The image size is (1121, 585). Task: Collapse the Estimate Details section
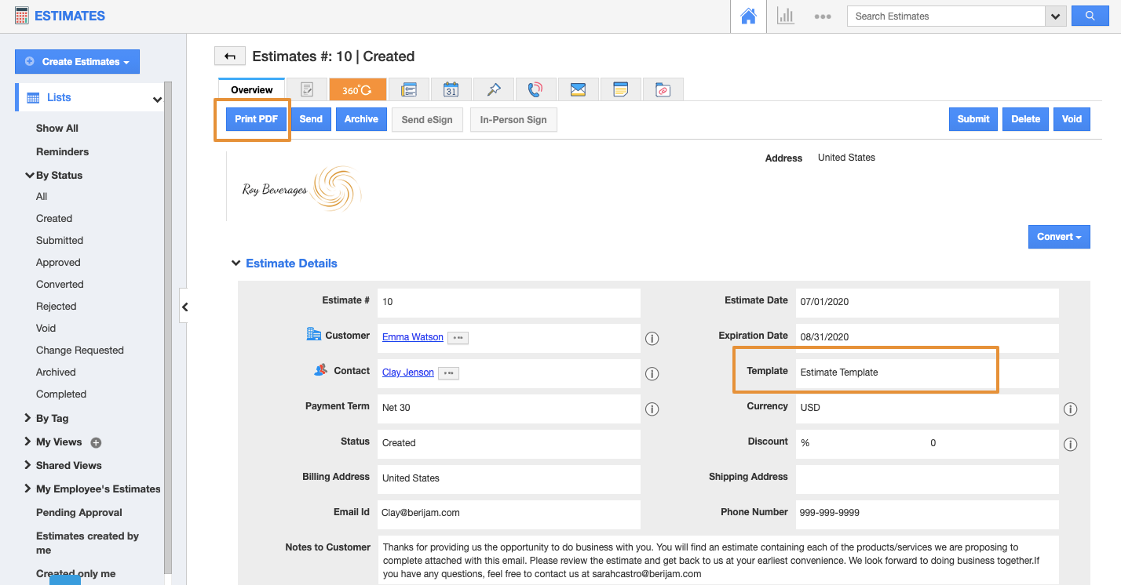click(236, 263)
